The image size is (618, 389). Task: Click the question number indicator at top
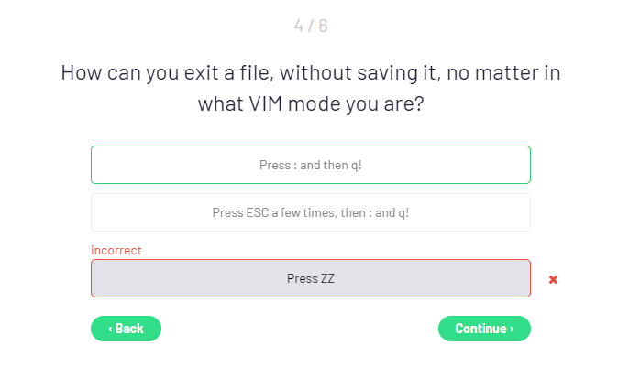310,27
